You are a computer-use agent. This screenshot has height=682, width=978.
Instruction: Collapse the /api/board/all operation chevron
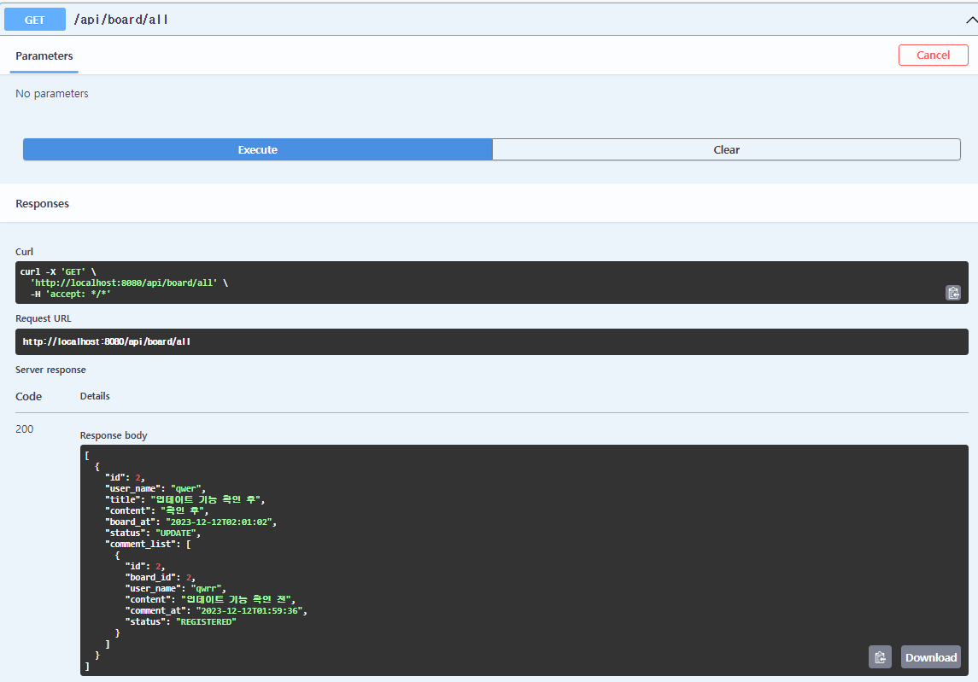tap(970, 20)
